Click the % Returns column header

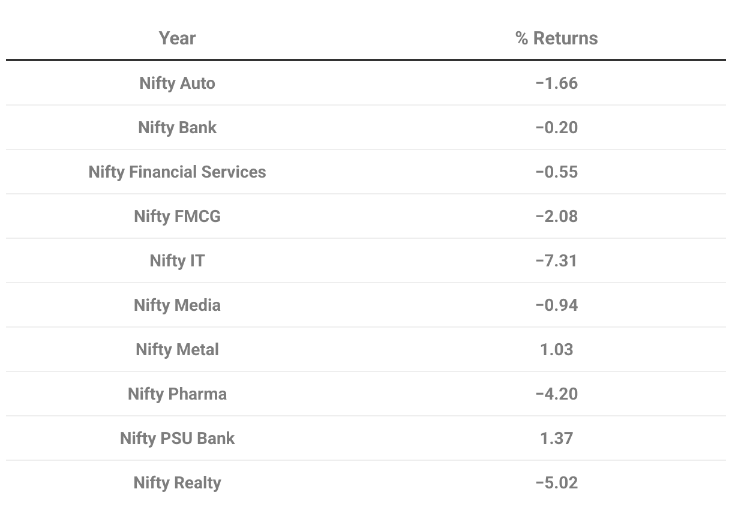coord(556,38)
